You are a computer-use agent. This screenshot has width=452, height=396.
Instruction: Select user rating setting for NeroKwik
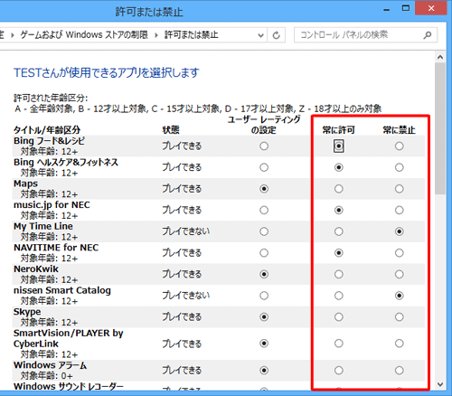click(x=264, y=274)
